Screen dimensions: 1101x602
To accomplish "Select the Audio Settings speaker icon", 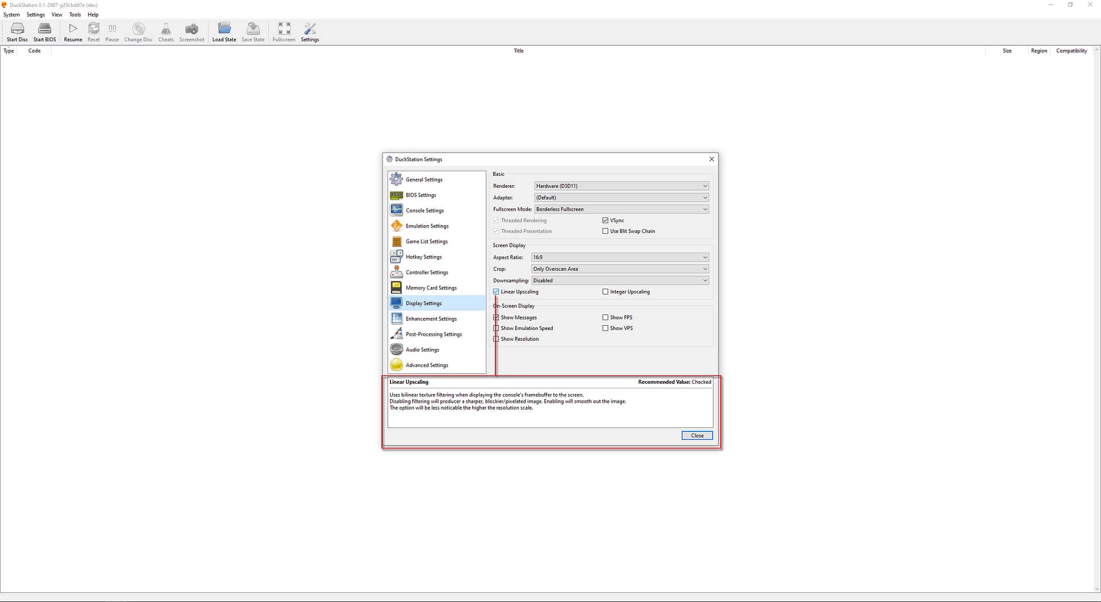I will point(396,349).
